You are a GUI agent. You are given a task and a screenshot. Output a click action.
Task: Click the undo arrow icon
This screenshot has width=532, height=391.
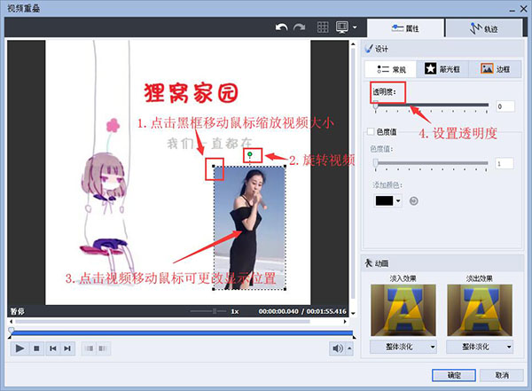pos(281,27)
